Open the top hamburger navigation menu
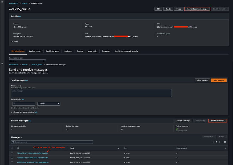Image resolution: width=233 pixels, height=165 pixels. coord(2,2)
